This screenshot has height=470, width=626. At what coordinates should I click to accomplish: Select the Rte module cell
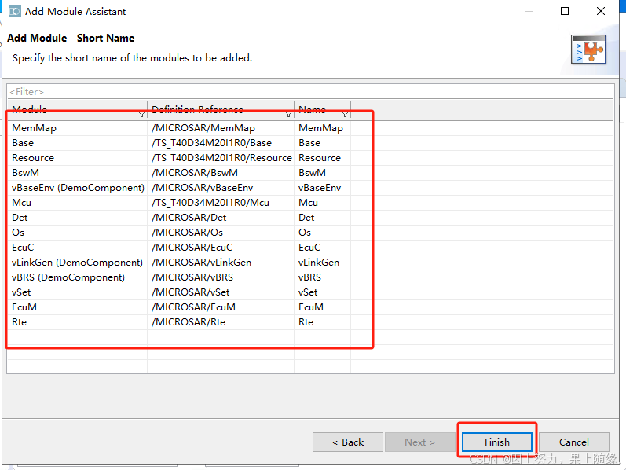pos(77,322)
